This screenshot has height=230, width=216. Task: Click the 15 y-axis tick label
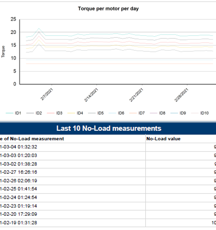coord(13,45)
